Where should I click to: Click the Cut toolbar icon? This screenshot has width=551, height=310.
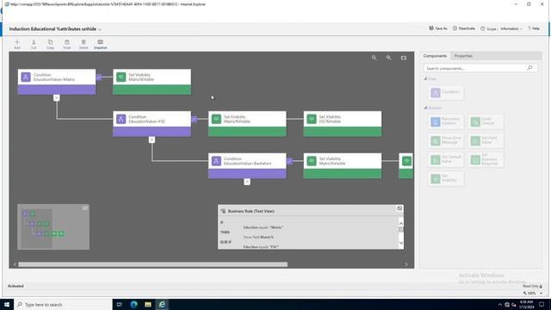[x=34, y=44]
